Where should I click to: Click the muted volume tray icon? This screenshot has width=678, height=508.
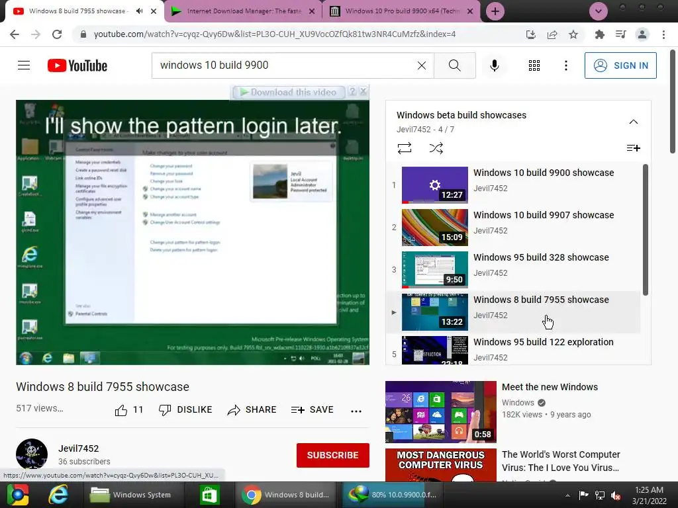click(616, 495)
